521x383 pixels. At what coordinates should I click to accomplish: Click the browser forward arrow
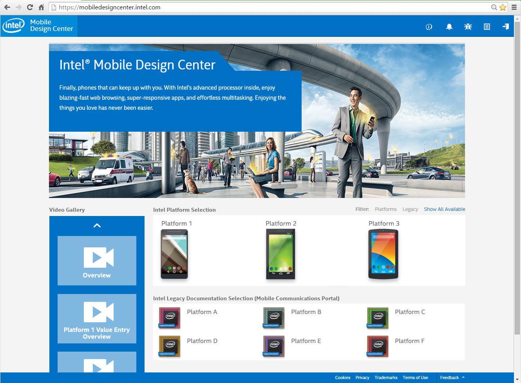click(18, 7)
